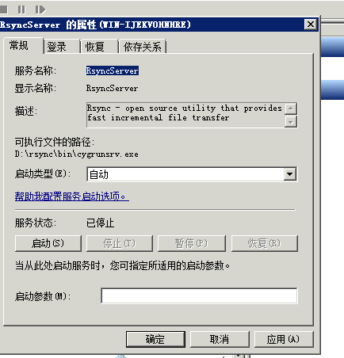The width and height of the screenshot is (344, 358).
Task: Click the 取消 button
Action: pos(220,339)
